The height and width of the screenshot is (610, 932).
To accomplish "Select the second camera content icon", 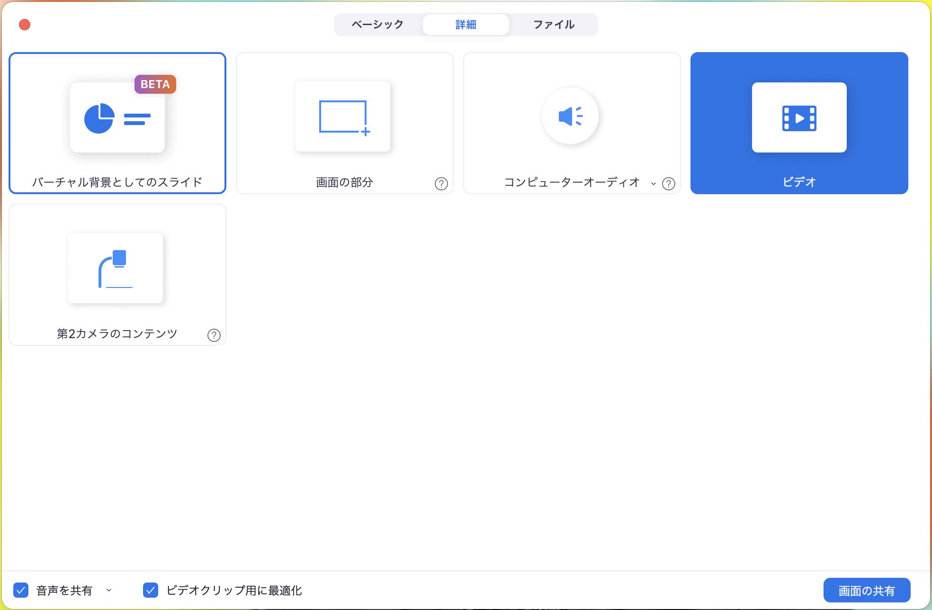I will tap(116, 268).
